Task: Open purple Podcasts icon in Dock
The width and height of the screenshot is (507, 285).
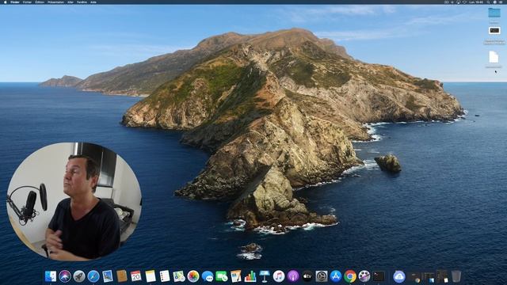Action: coord(293,276)
